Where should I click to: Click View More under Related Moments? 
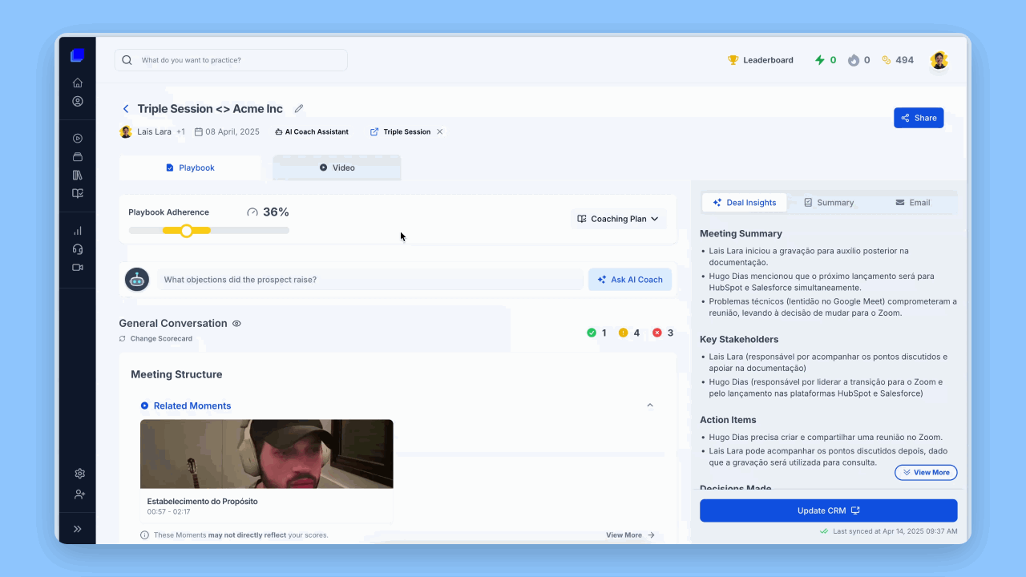(x=630, y=535)
